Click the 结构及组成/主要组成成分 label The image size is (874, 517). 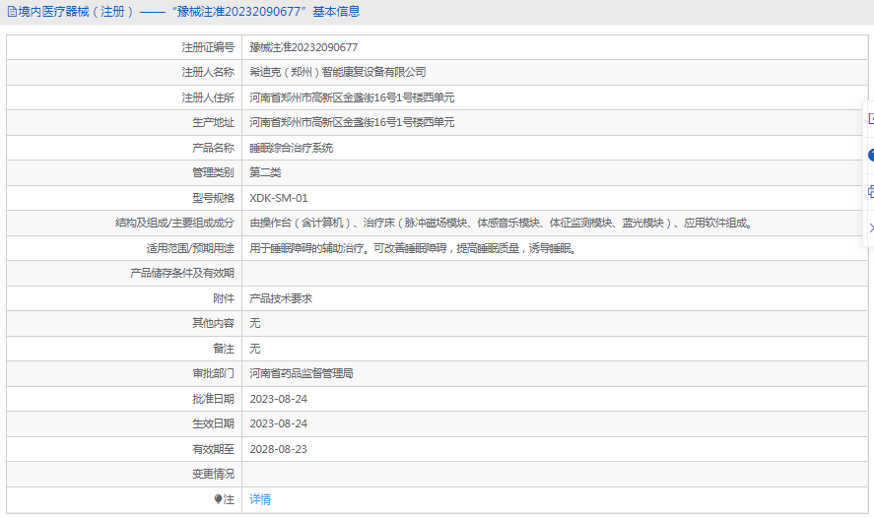174,223
